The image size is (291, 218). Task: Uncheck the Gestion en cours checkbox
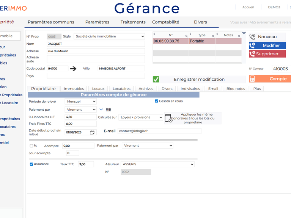pyautogui.click(x=156, y=101)
